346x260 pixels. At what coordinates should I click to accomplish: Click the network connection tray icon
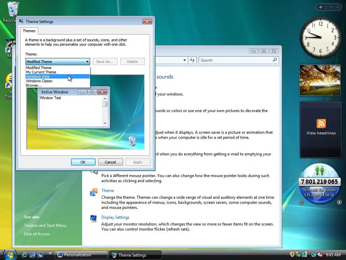coord(314,255)
